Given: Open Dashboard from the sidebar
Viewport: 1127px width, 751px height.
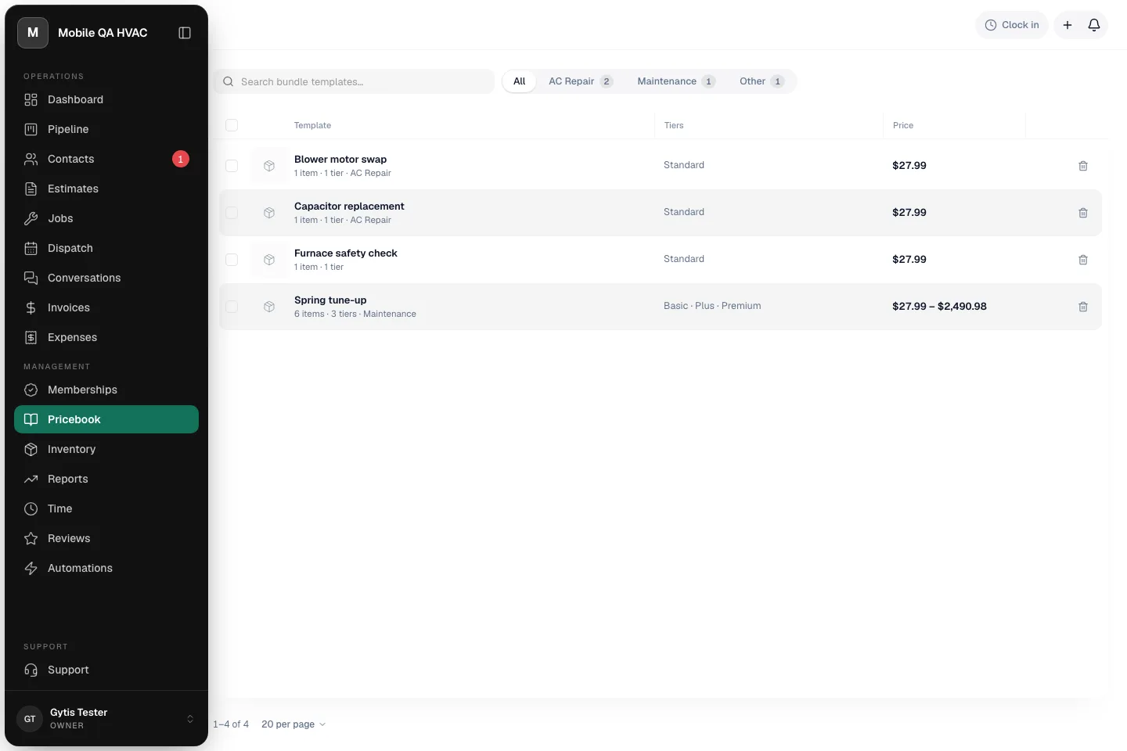Looking at the screenshot, I should [106, 99].
